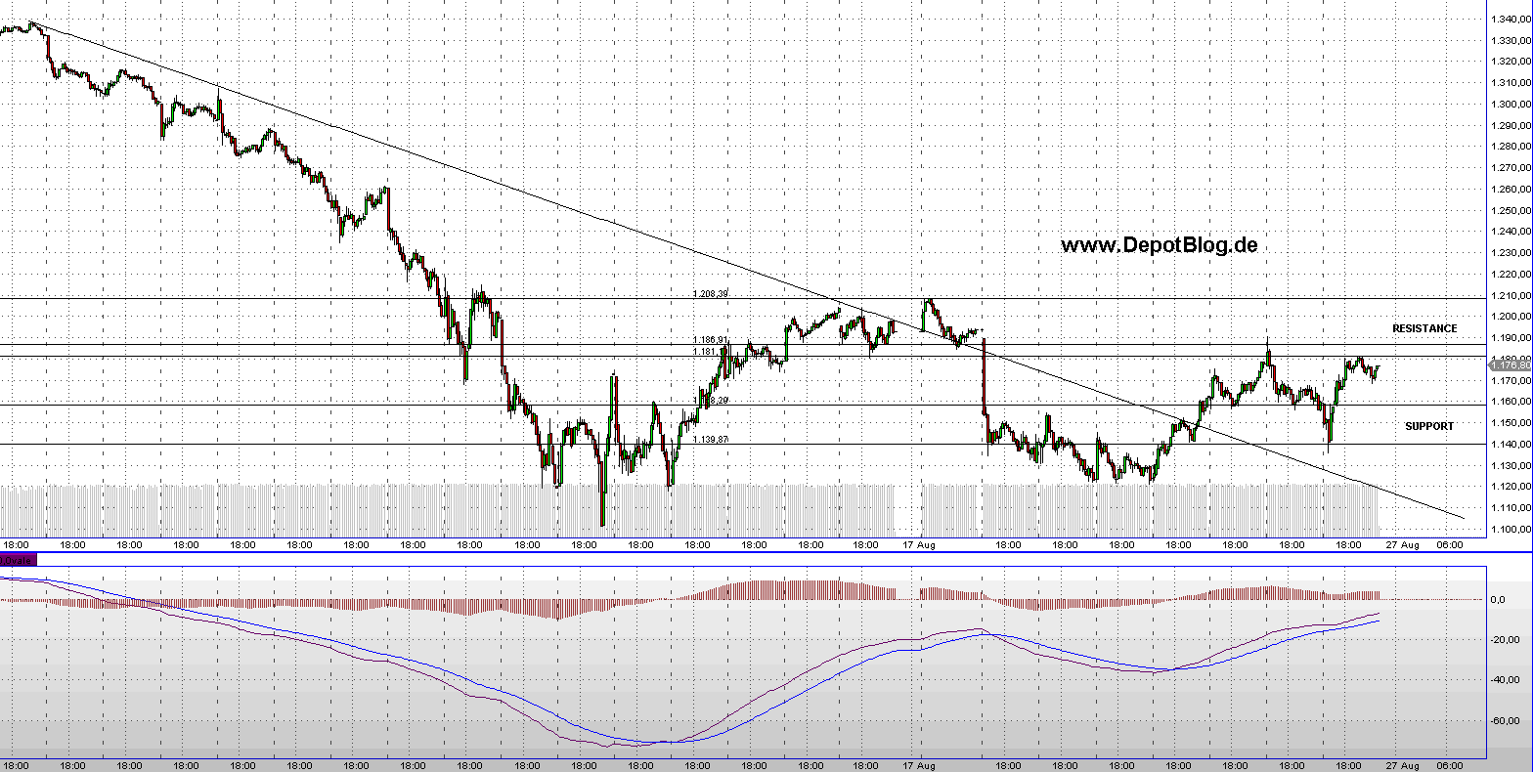The width and height of the screenshot is (1533, 772).
Task: Click the -60,00 value on indicator scale
Action: coord(1505,720)
